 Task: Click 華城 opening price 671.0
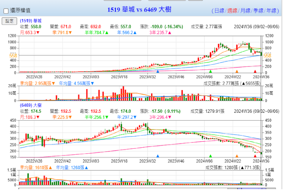pos(66,27)
